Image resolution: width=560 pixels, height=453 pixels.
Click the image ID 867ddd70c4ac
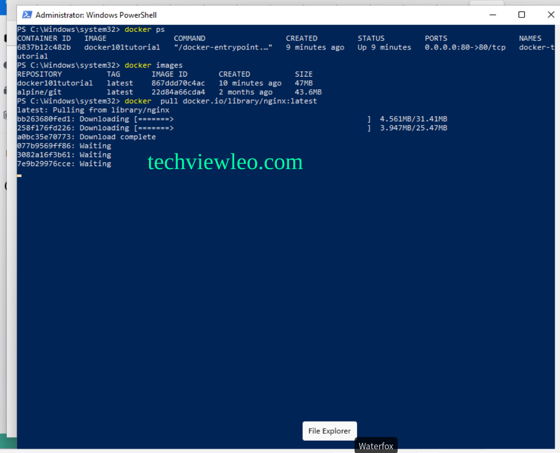pos(178,83)
